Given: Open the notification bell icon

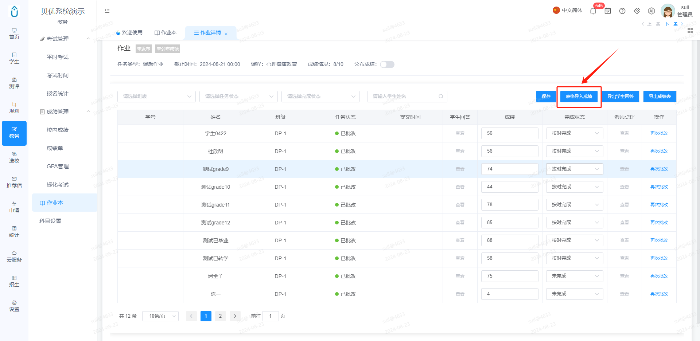Looking at the screenshot, I should coord(593,11).
